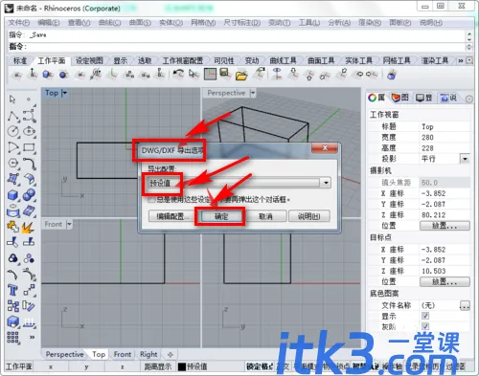The image size is (479, 376).
Task: Select the Box solid tool
Action: 12,195
